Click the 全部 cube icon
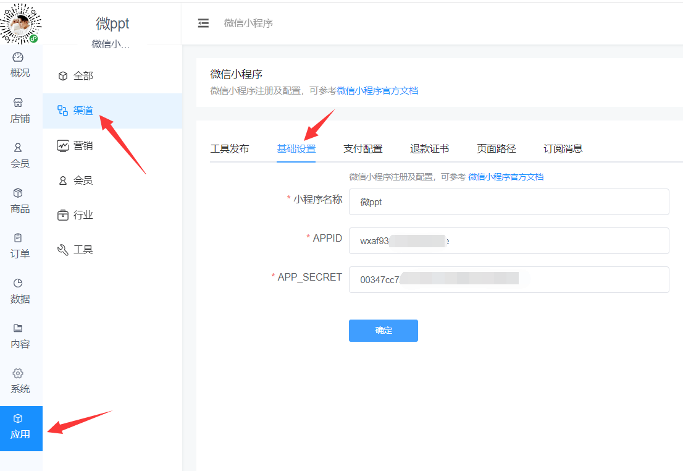Viewport: 683px width, 471px height. coord(63,76)
